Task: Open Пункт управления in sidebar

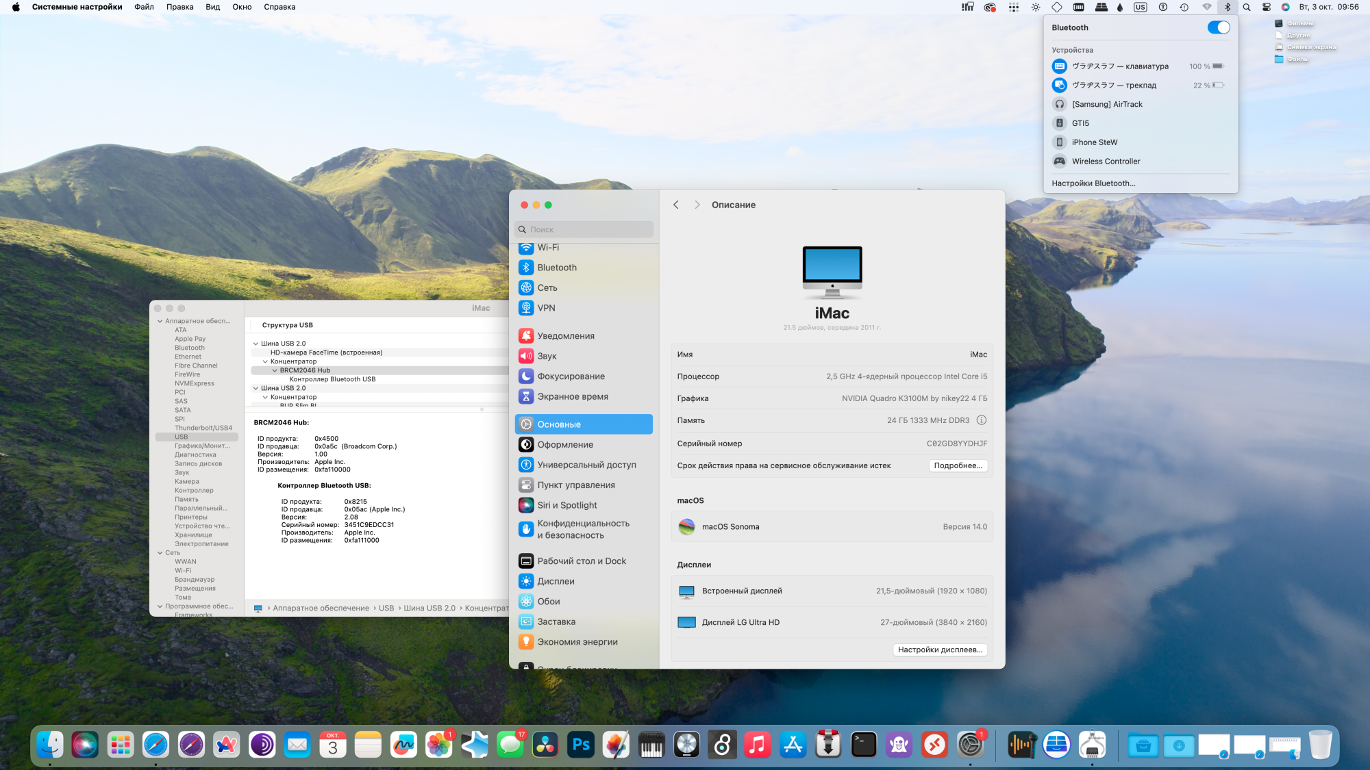Action: pyautogui.click(x=575, y=485)
